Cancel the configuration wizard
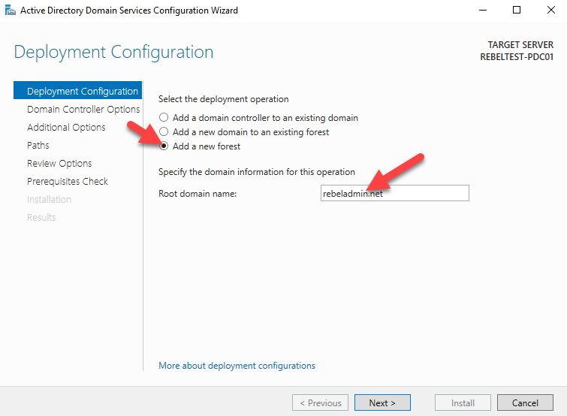This screenshot has width=567, height=416. pos(525,403)
